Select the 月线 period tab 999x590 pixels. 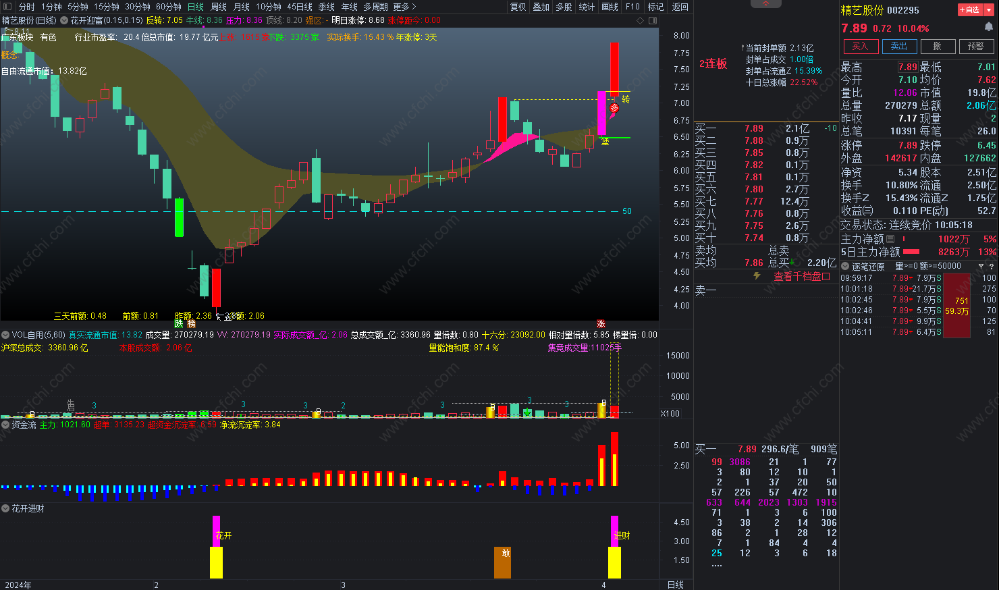click(242, 7)
